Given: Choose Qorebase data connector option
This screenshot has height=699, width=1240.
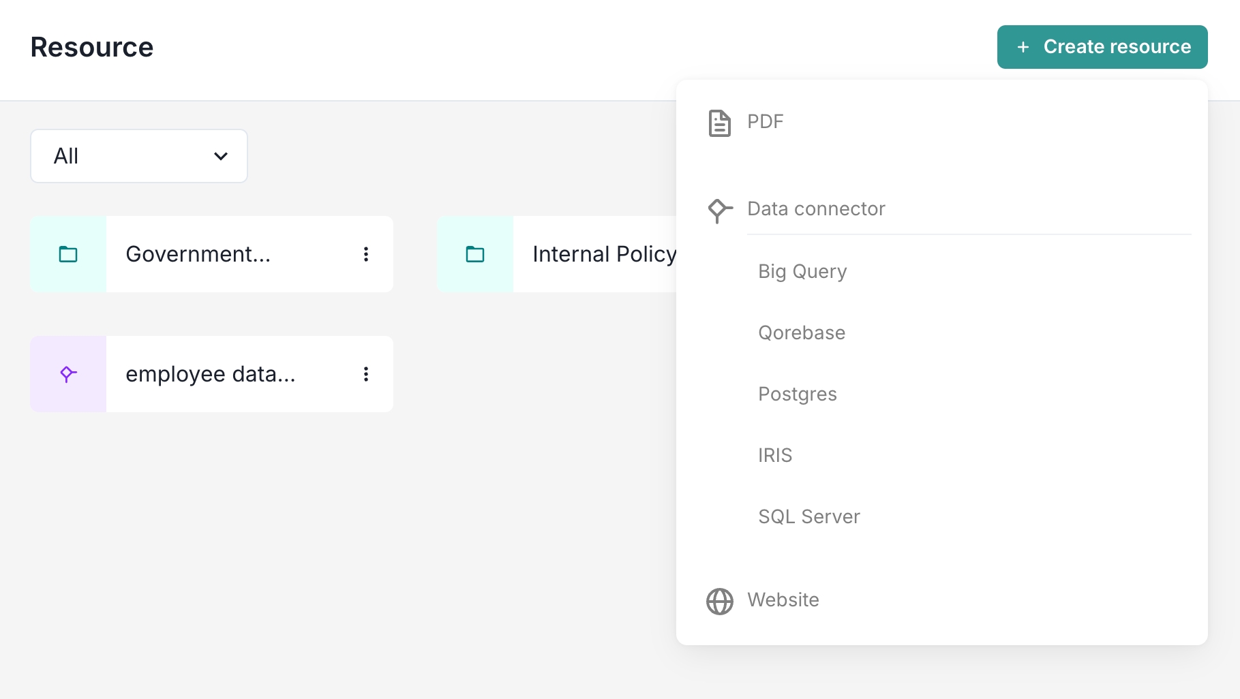Looking at the screenshot, I should [x=802, y=332].
